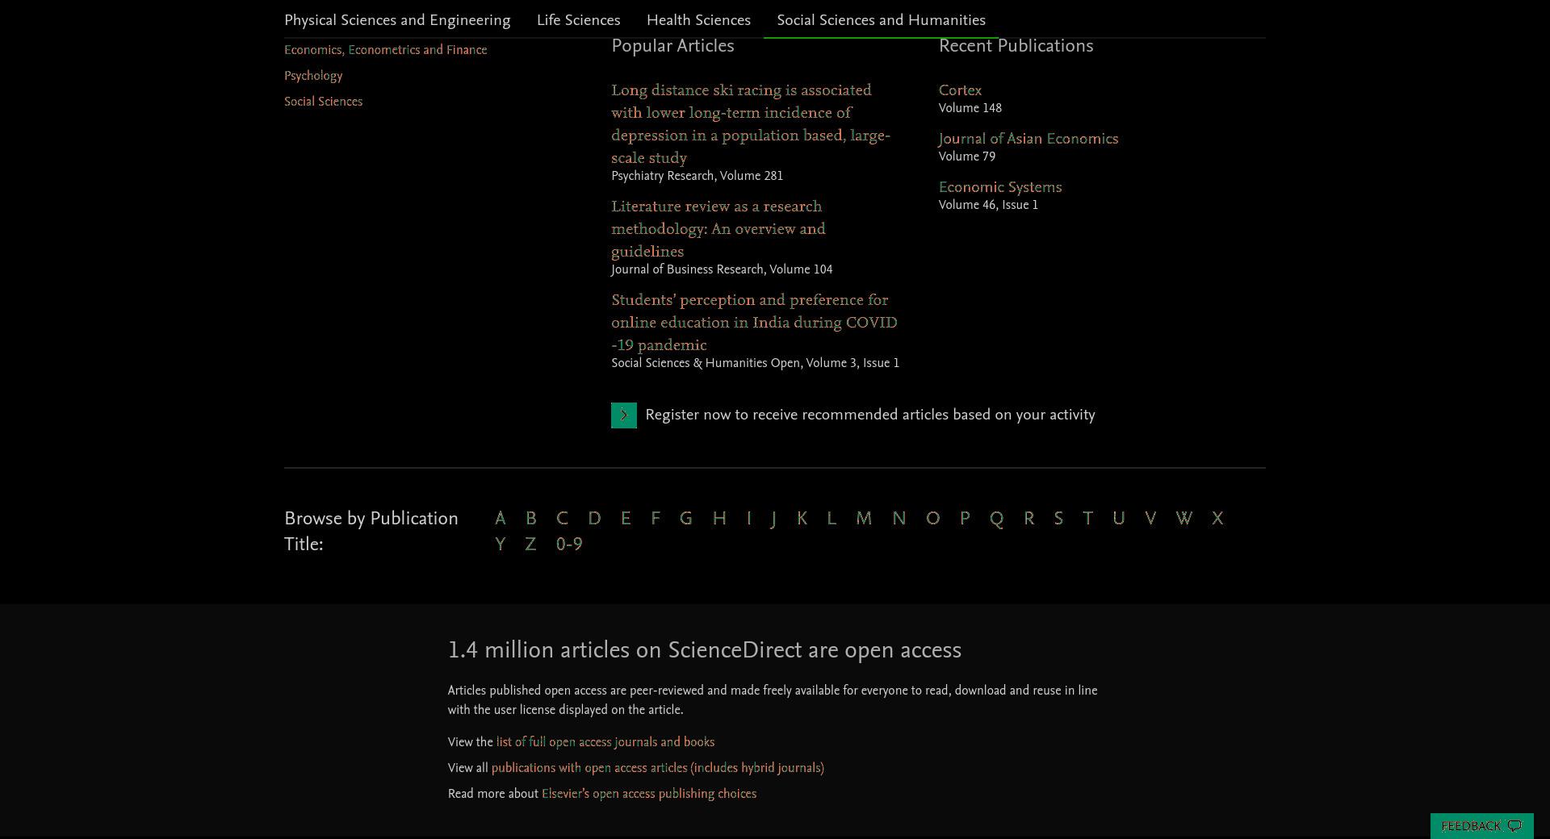Switch to Health Sciences tab
Screen dimensions: 1550x839
coord(698,20)
